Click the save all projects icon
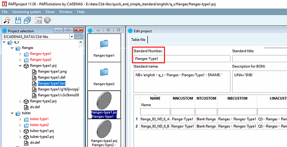The width and height of the screenshot is (287, 147). click(28, 20)
